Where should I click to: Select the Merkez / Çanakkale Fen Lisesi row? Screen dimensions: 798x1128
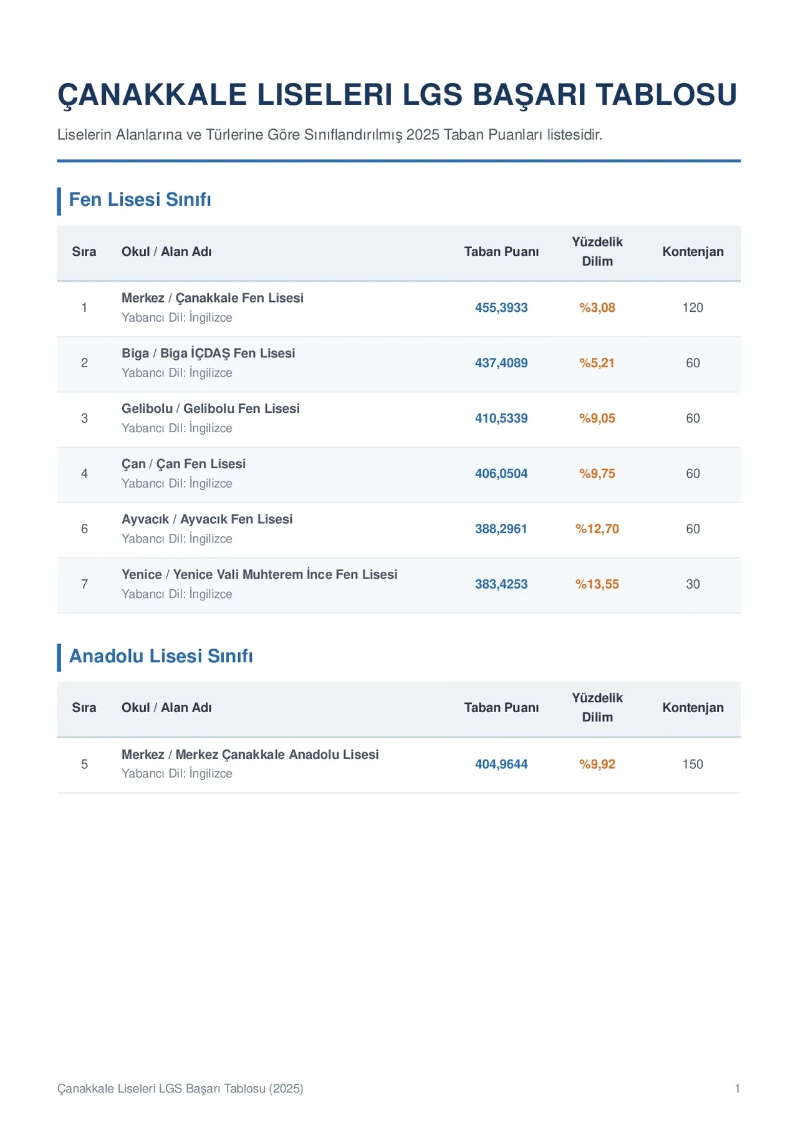(x=399, y=308)
